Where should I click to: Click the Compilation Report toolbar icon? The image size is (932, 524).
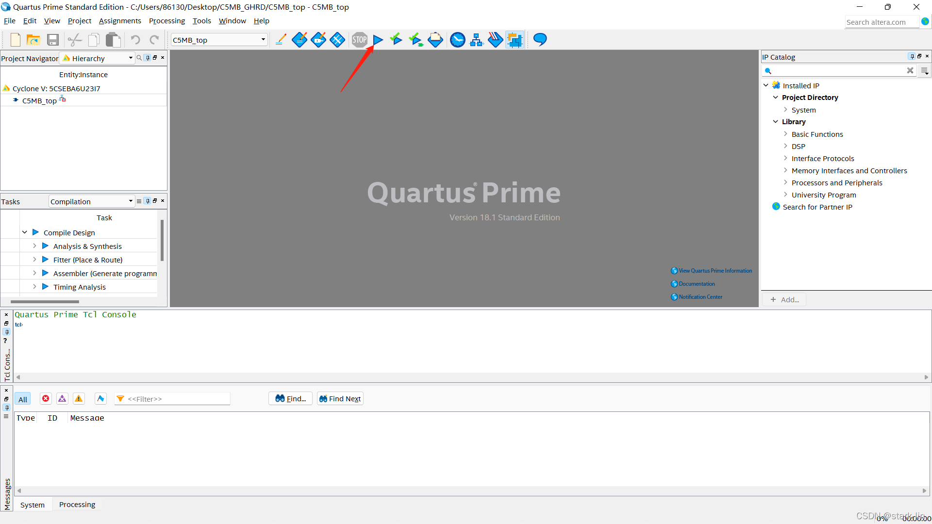point(435,40)
